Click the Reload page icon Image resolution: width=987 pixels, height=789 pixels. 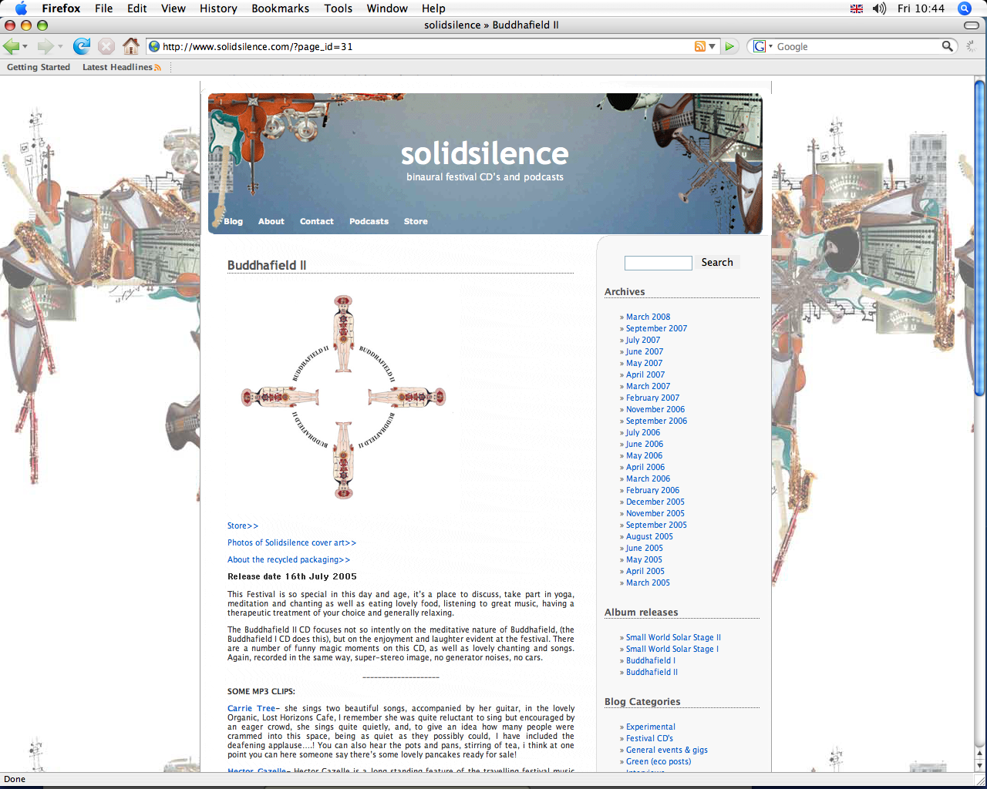[82, 46]
